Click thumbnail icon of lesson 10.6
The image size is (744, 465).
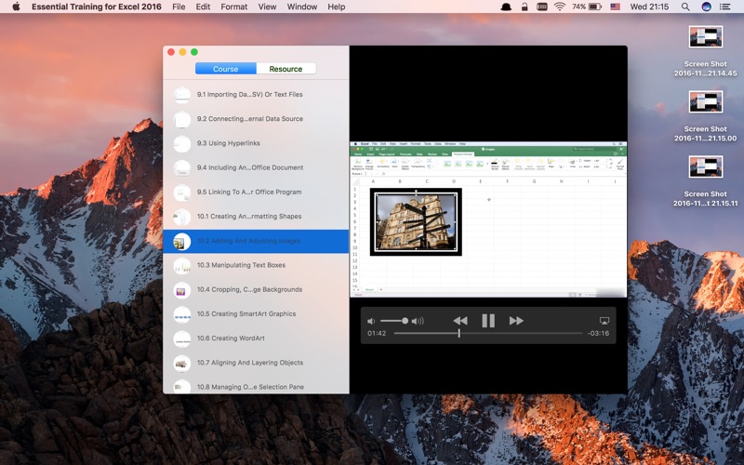[181, 339]
